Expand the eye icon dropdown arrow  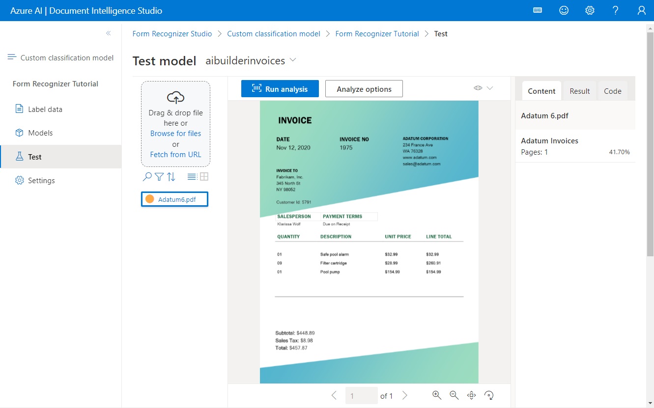pyautogui.click(x=489, y=87)
